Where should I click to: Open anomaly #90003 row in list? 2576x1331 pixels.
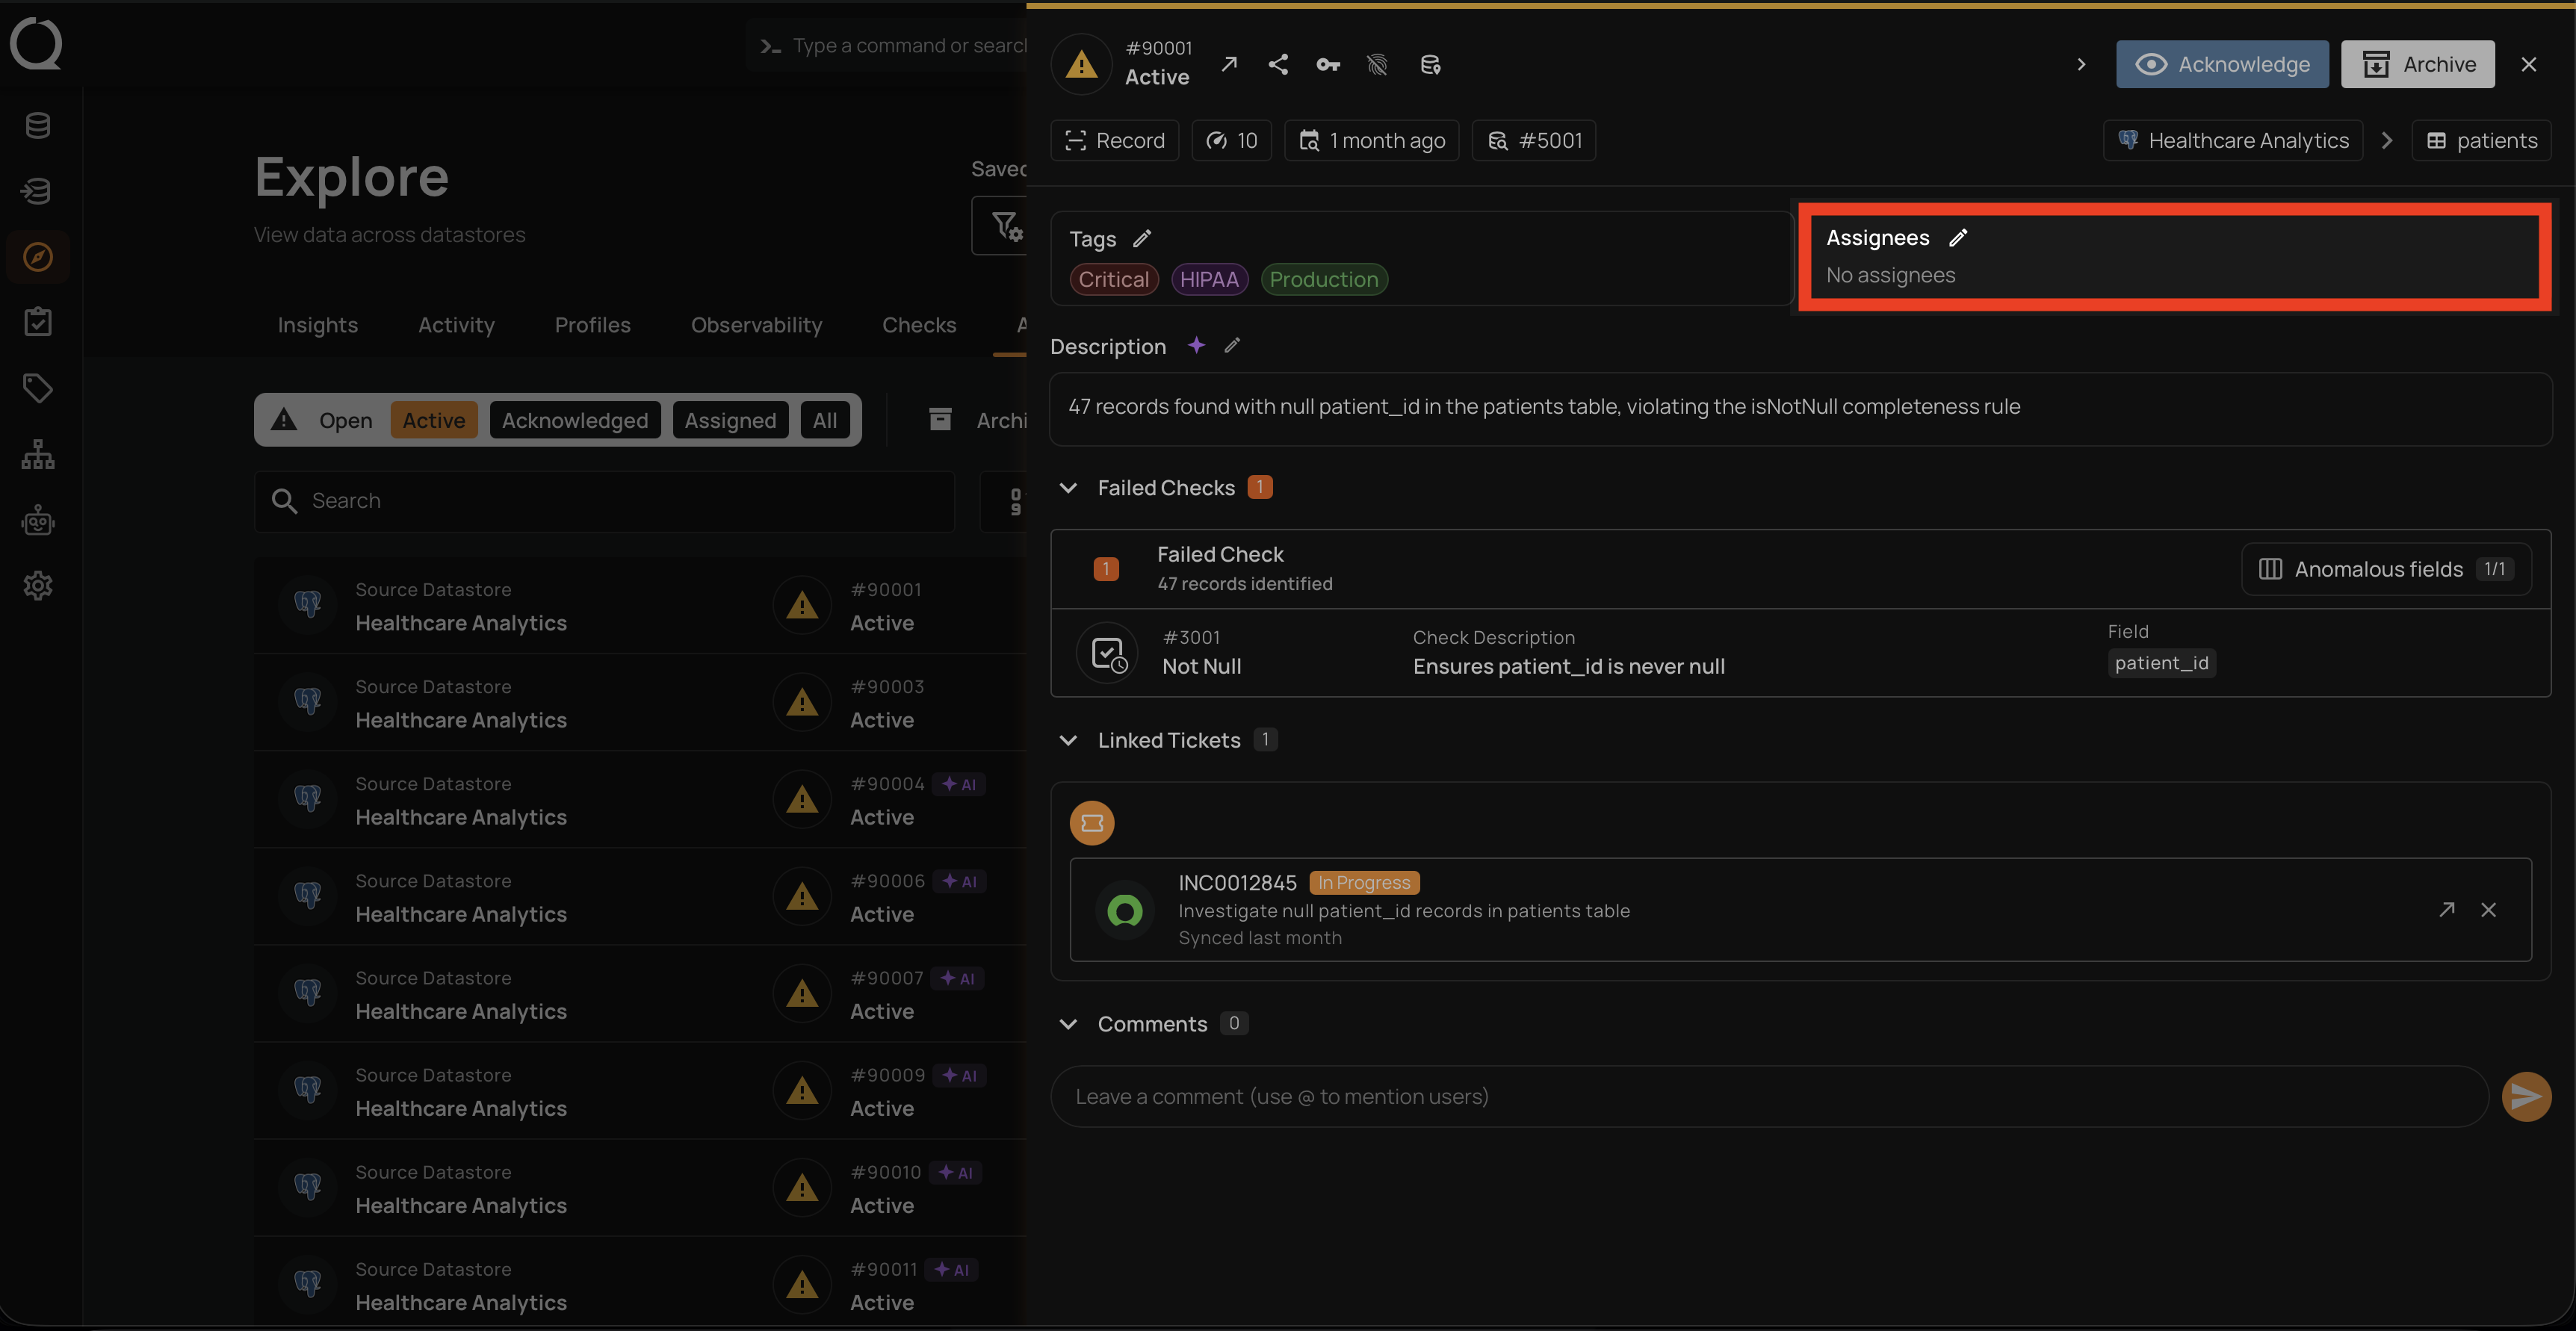click(x=640, y=702)
